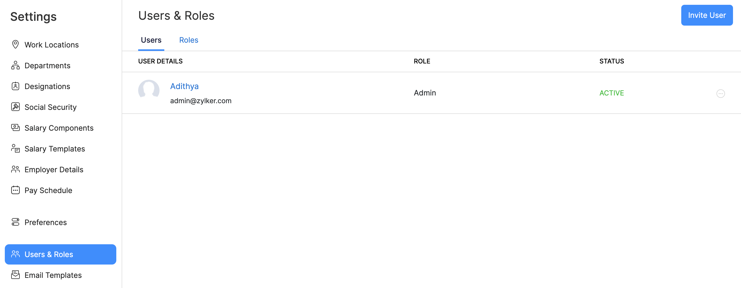Image resolution: width=741 pixels, height=288 pixels.
Task: Open more options for Adithya
Action: point(720,94)
